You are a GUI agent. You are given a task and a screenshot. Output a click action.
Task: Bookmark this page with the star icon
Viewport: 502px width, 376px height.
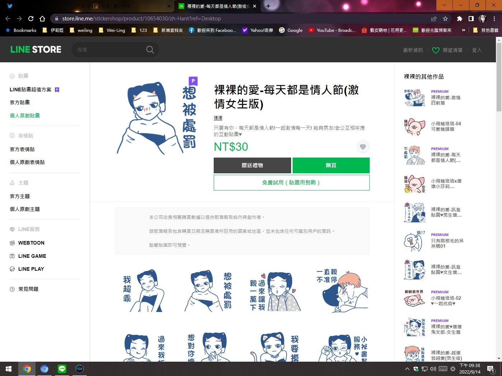point(445,19)
